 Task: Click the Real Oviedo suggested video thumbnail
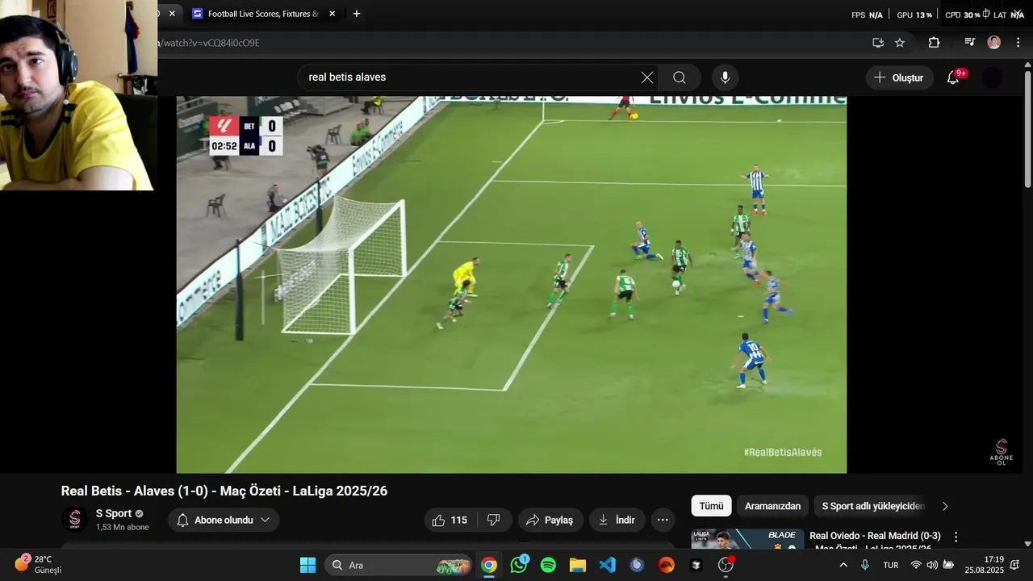tap(747, 539)
